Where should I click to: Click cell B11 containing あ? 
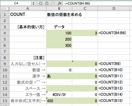coord(59,76)
